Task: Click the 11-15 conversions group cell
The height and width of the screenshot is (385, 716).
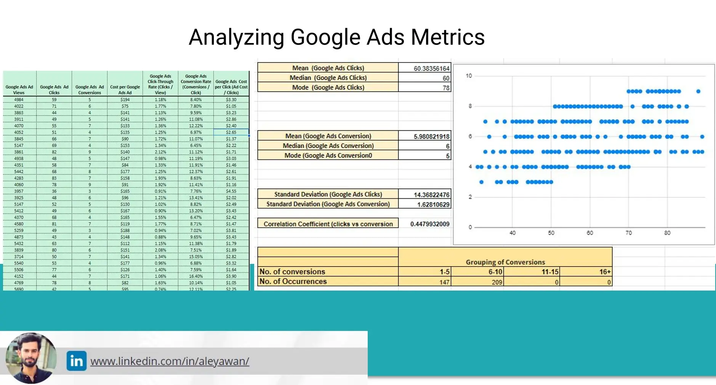Action: click(532, 272)
